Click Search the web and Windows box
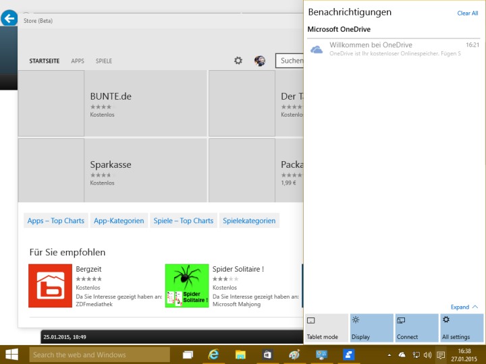The height and width of the screenshot is (364, 486). (99, 355)
